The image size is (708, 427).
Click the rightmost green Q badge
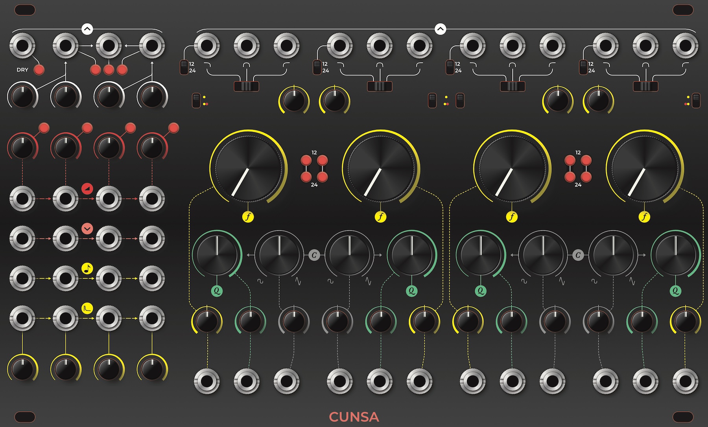coord(675,291)
